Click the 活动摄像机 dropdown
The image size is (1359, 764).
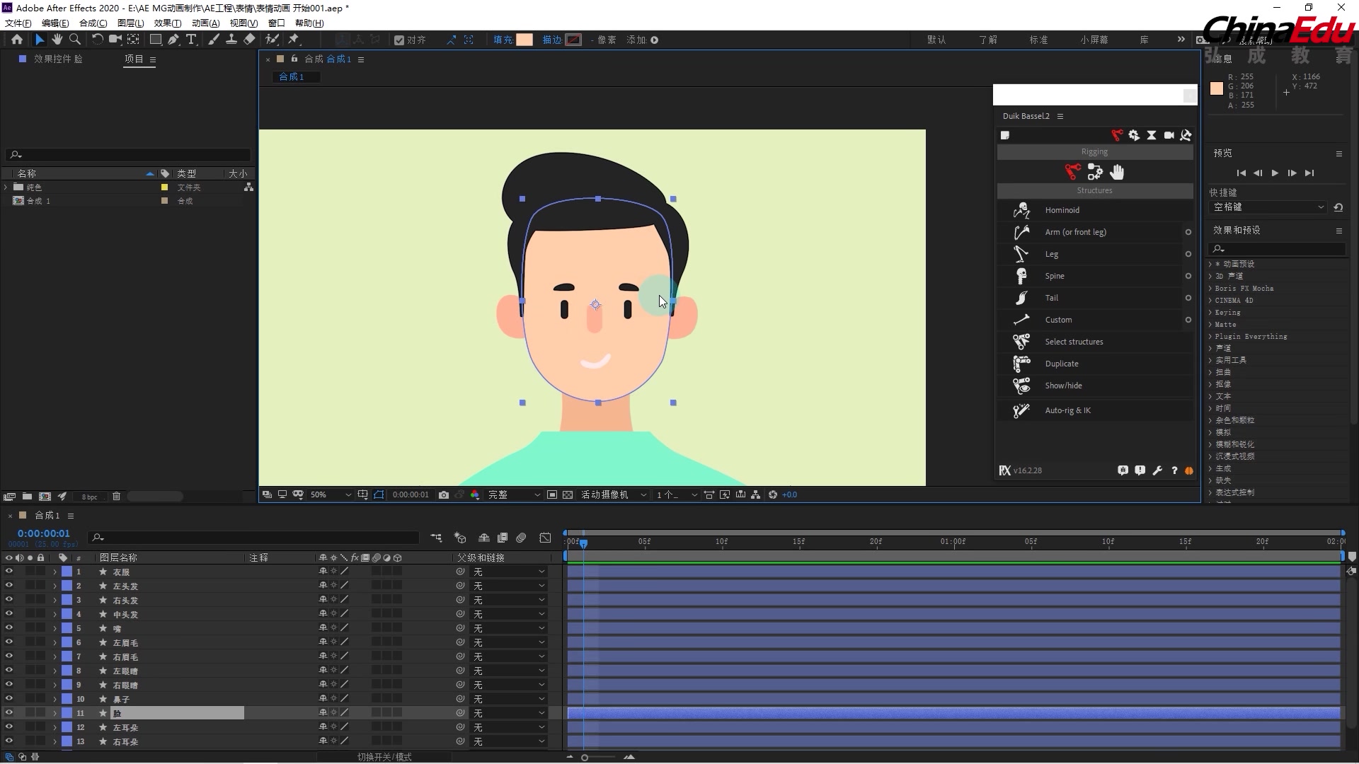coord(612,494)
